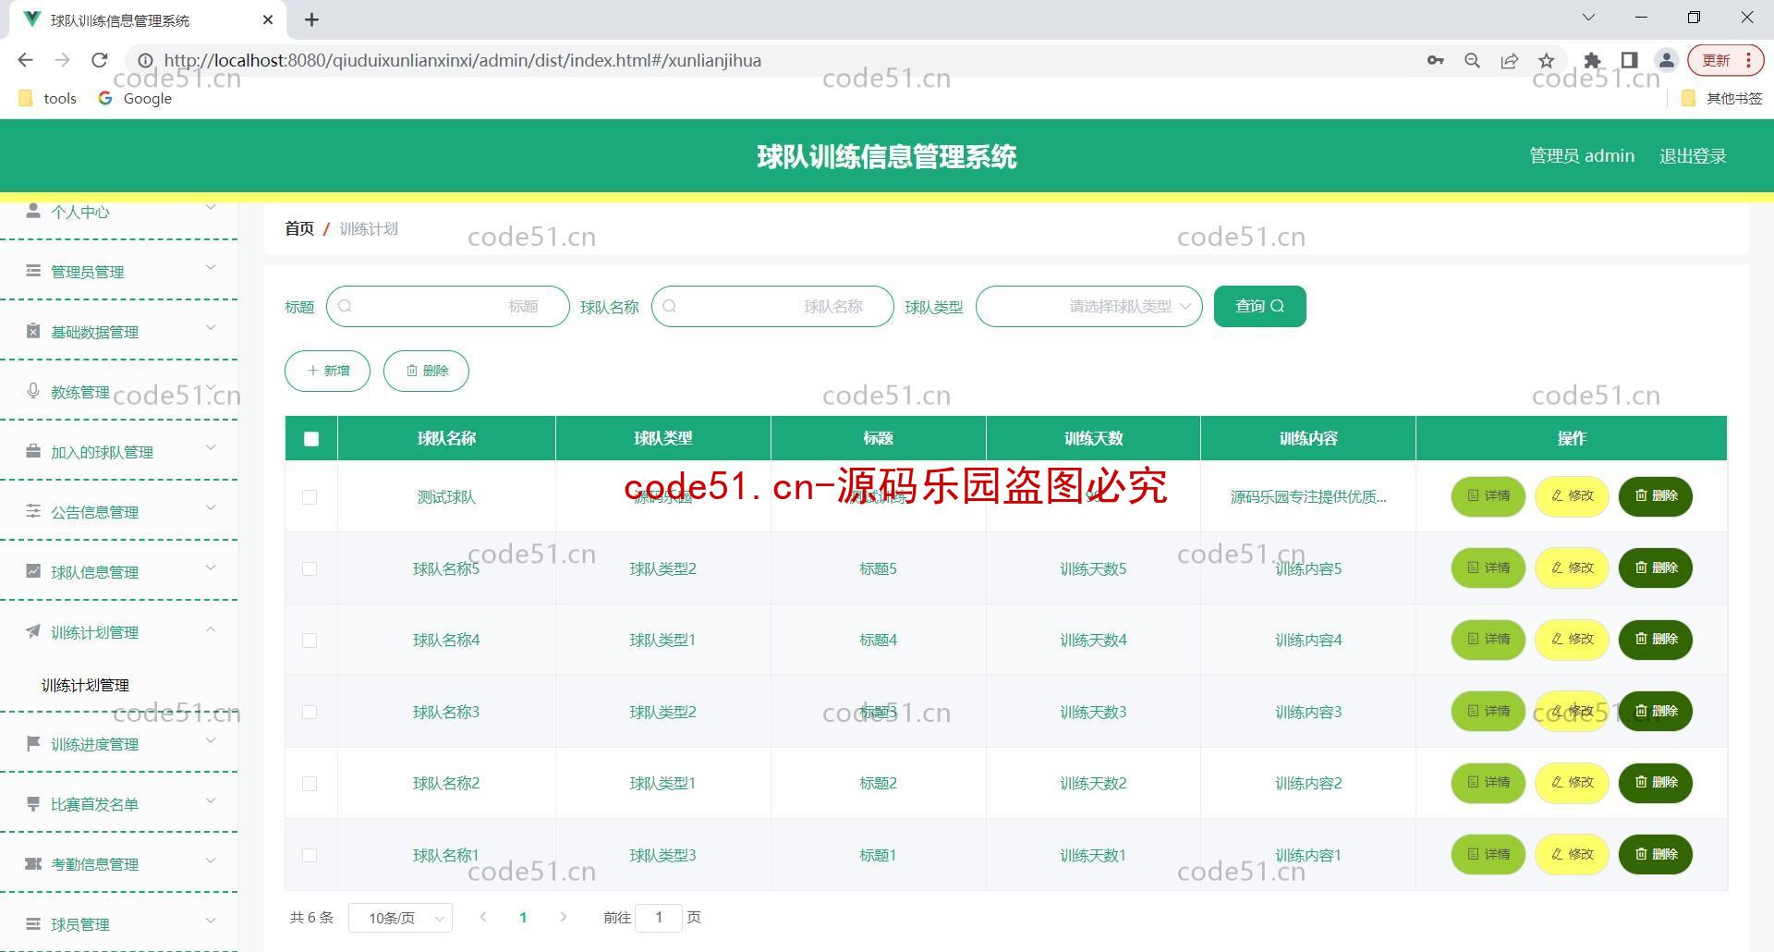Viewport: 1774px width, 952px height.
Task: Expand the 训练进度管理 menu chevron
Action: (x=211, y=740)
